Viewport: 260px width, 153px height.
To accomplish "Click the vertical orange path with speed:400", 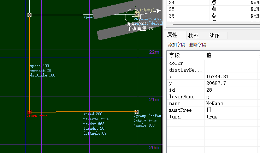I will [x=29, y=85].
